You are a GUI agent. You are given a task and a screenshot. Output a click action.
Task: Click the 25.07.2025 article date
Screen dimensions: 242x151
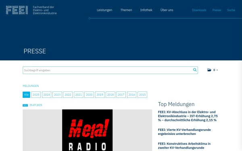pos(36,105)
